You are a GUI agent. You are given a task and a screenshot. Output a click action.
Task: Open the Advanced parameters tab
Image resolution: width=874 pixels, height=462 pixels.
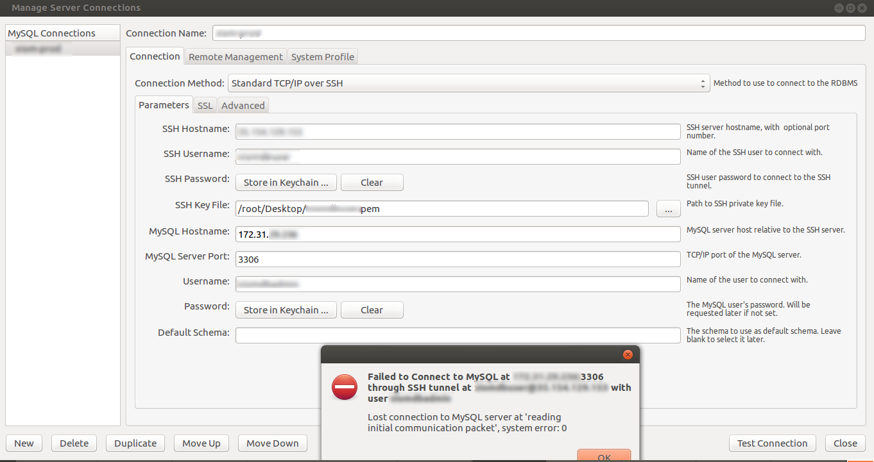(x=243, y=105)
